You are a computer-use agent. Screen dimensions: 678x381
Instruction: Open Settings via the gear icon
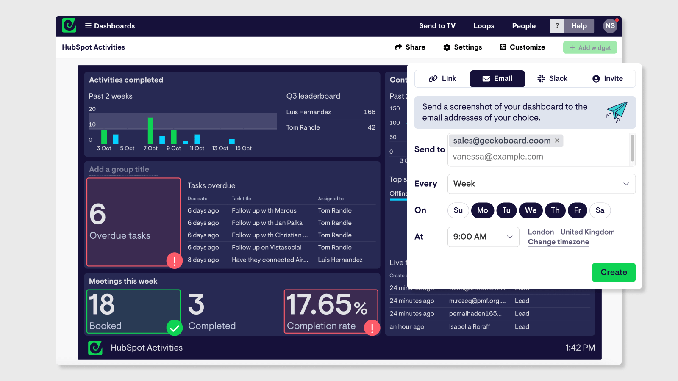pyautogui.click(x=447, y=47)
